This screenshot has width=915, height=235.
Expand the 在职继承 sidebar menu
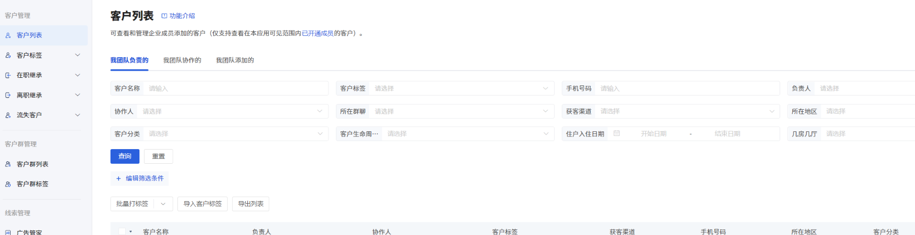point(78,75)
